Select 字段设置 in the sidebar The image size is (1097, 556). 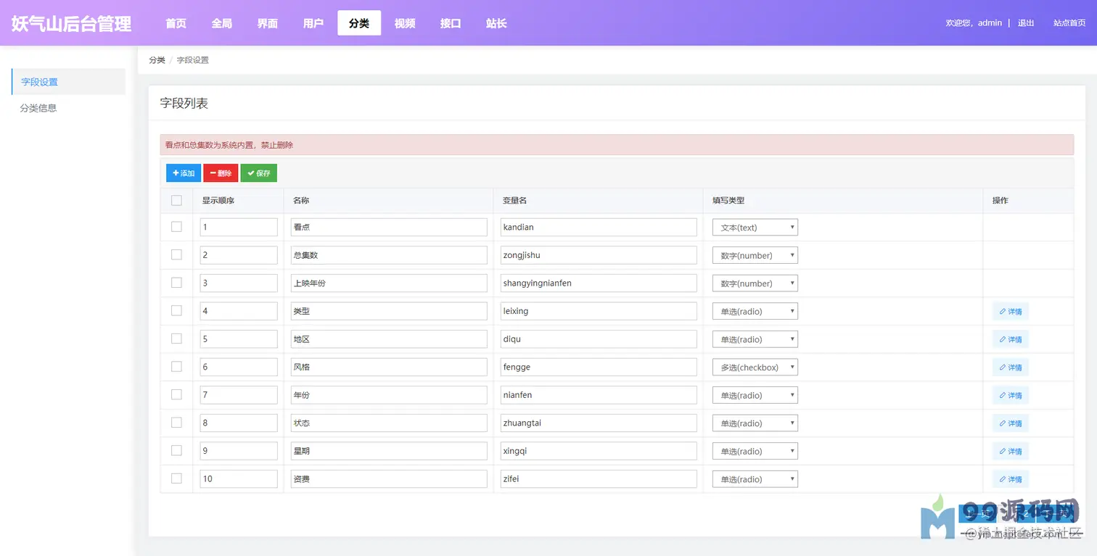(69, 82)
